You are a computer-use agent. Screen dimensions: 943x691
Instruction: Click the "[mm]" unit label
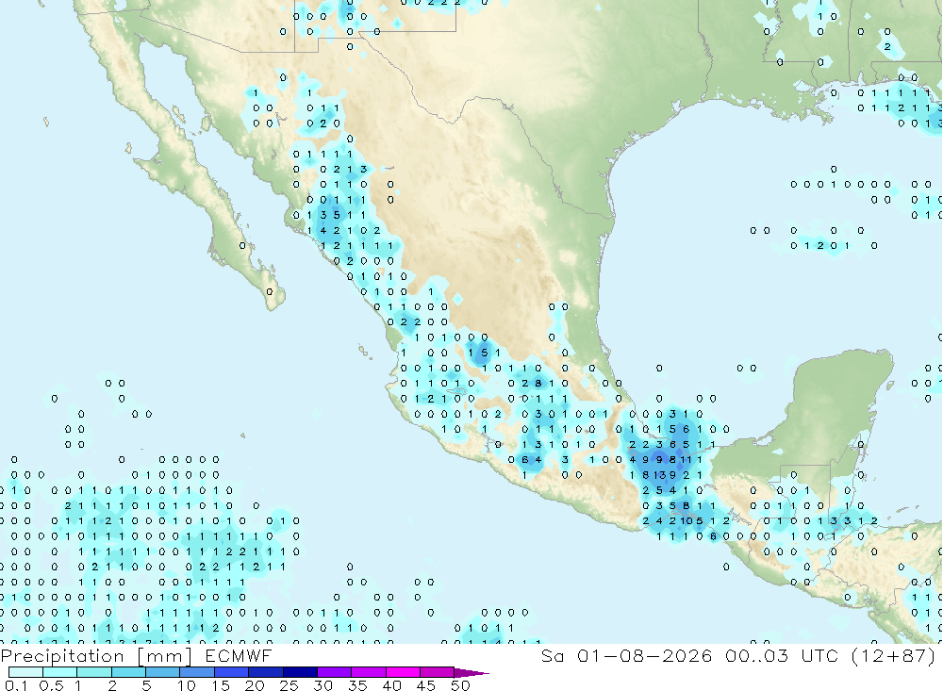pyautogui.click(x=164, y=656)
